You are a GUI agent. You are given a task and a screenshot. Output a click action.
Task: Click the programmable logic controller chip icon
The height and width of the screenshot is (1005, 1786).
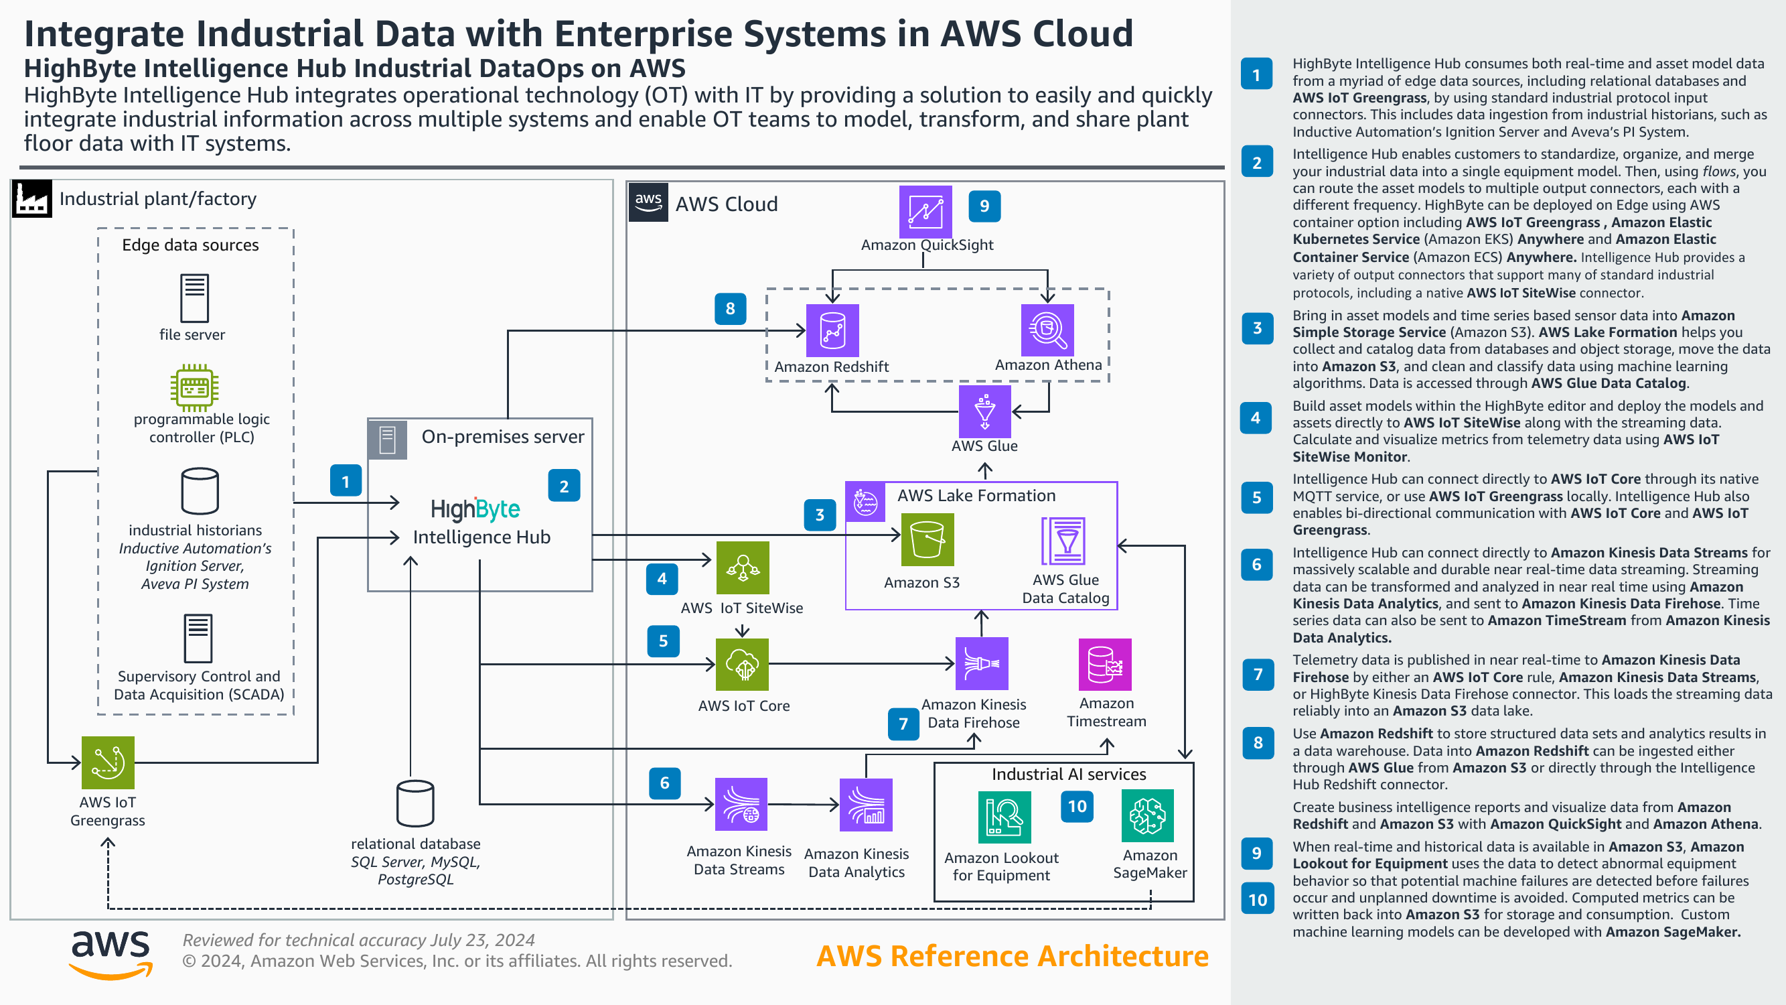[195, 388]
